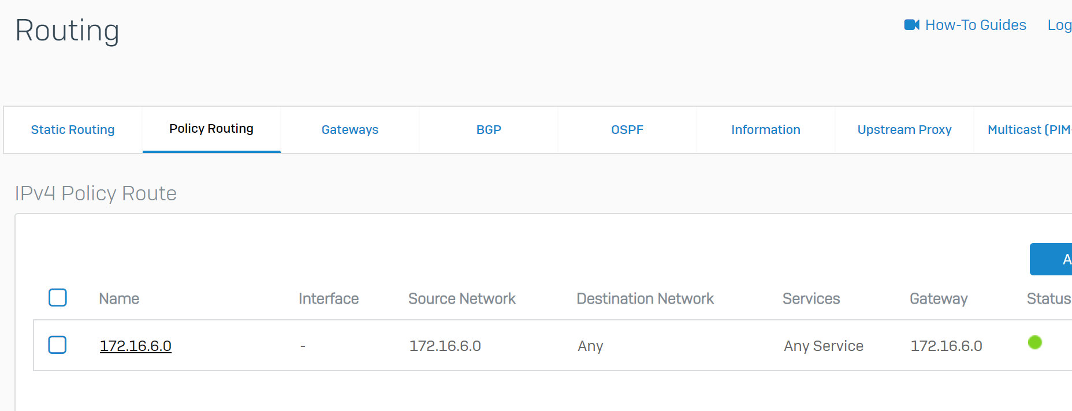Select the Multicast (PIM) tab
This screenshot has width=1072, height=411.
click(x=1029, y=130)
